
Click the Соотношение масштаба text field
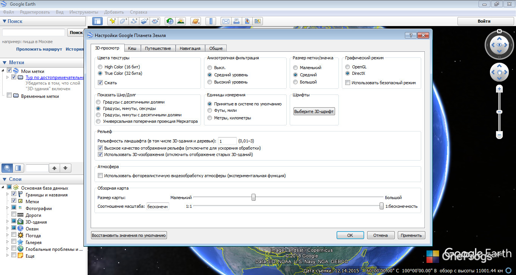click(158, 206)
